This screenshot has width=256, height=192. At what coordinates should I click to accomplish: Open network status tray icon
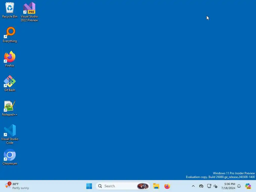(209, 186)
